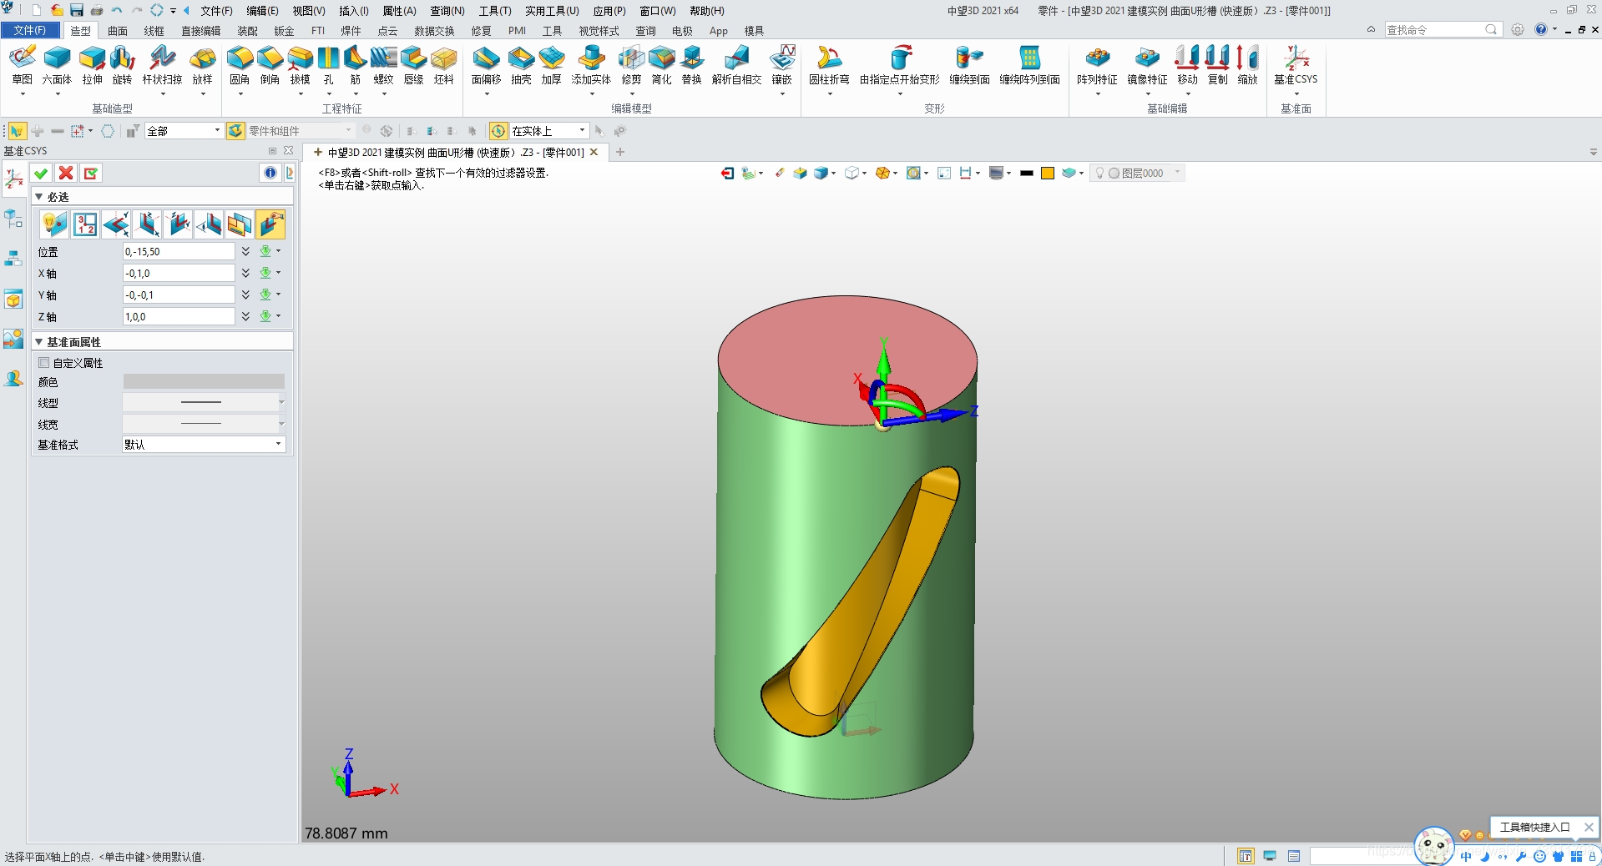
Task: Click the 查找命令 search box
Action: pyautogui.click(x=1443, y=30)
